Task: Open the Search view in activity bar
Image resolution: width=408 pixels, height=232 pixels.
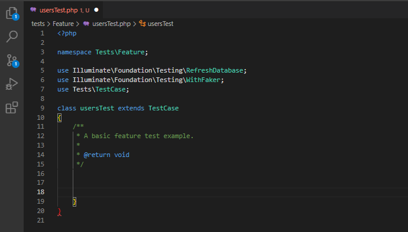Action: pyautogui.click(x=12, y=37)
